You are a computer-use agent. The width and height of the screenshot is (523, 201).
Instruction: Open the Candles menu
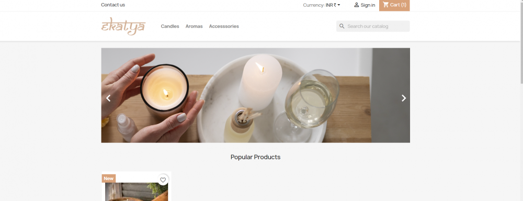170,26
